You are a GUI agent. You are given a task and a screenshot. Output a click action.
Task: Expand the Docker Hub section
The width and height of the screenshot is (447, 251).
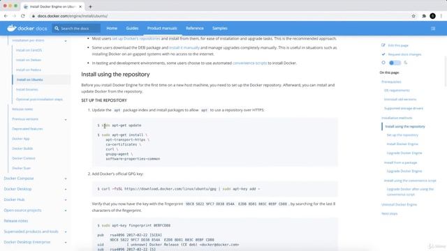66,200
